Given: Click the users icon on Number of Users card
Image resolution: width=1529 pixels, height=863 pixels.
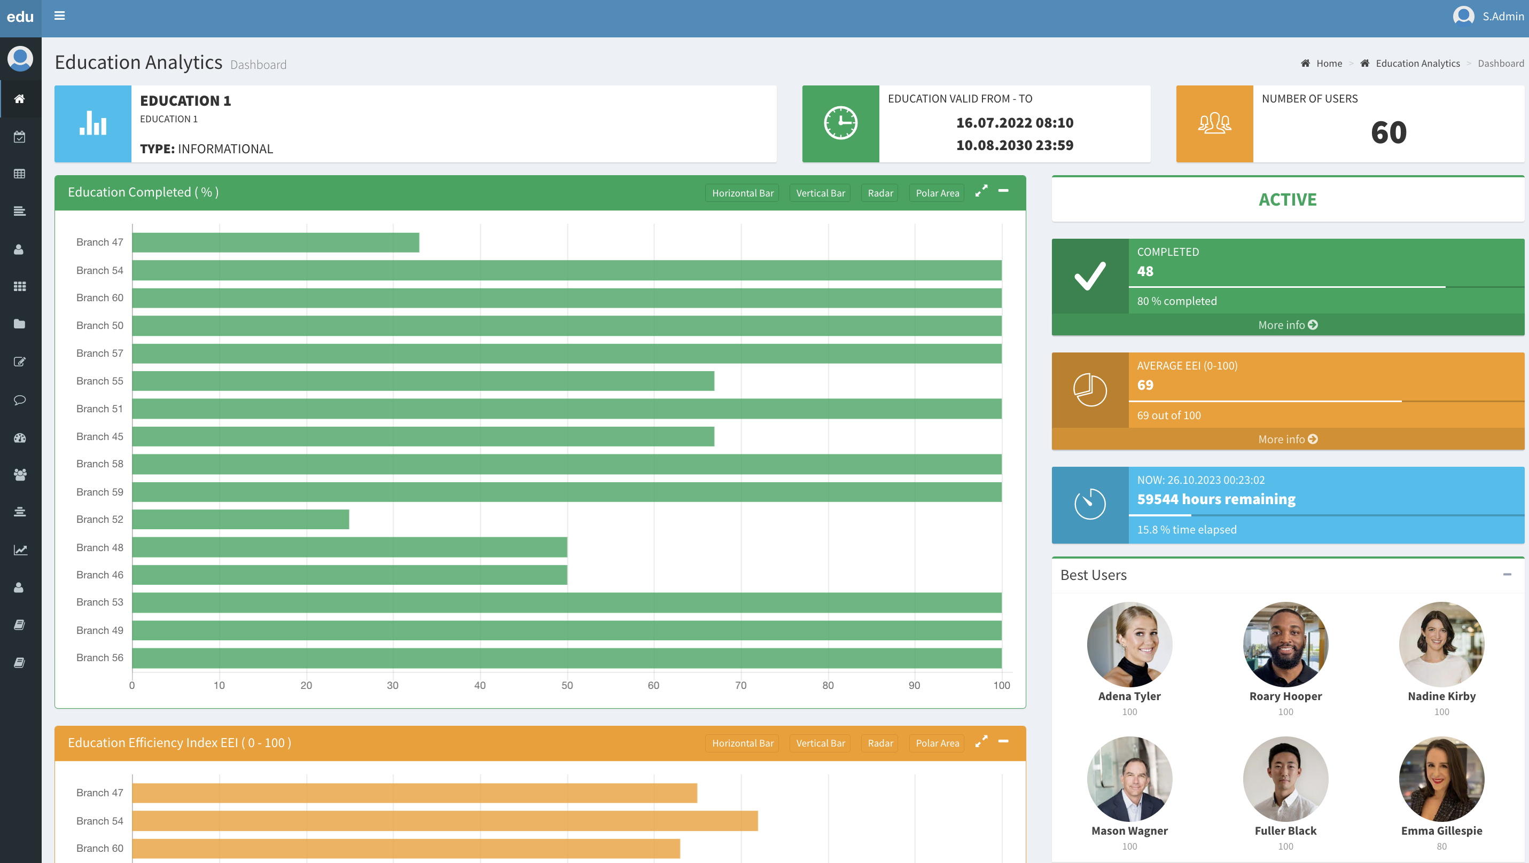Looking at the screenshot, I should [x=1214, y=123].
